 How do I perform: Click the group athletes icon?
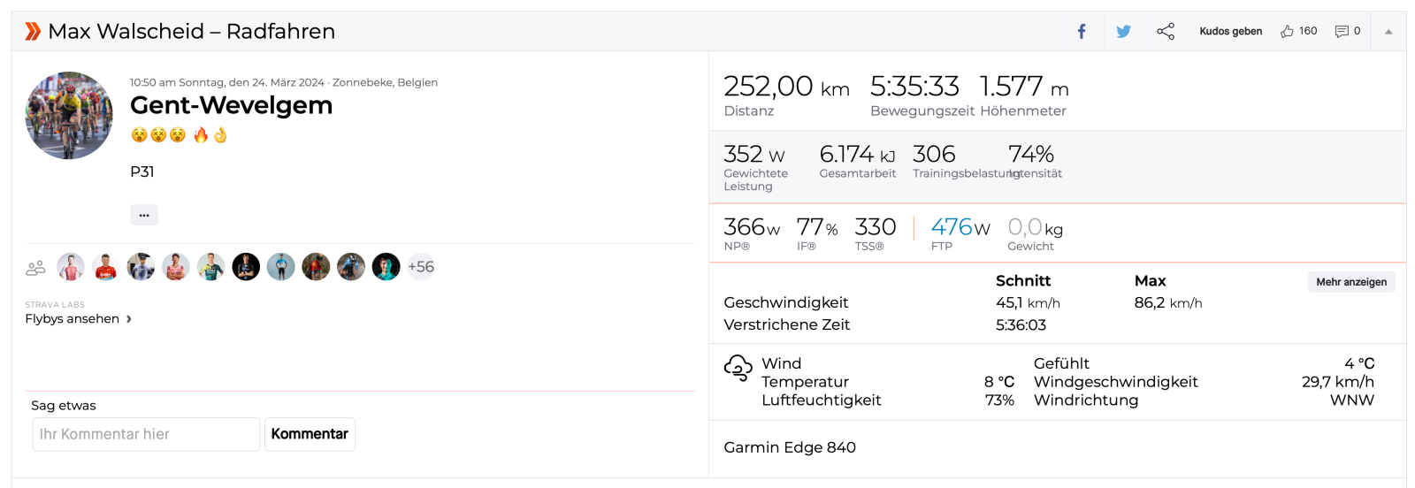pos(36,267)
